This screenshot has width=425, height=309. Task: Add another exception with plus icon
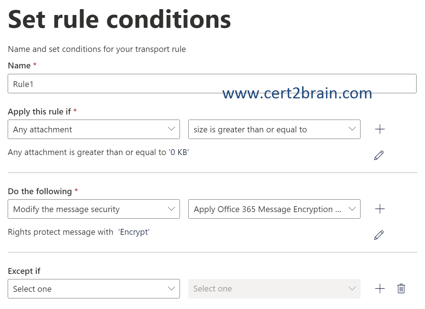[x=380, y=289]
